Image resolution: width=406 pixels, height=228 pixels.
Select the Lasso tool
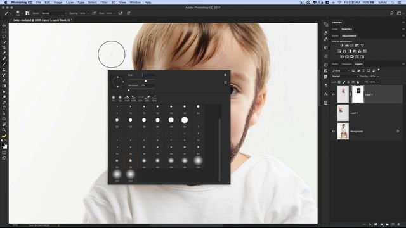tap(4, 37)
